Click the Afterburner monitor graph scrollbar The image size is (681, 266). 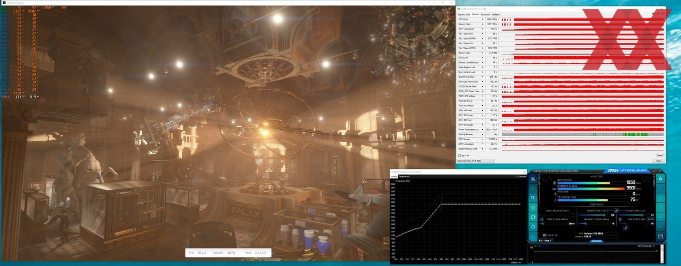point(662,254)
